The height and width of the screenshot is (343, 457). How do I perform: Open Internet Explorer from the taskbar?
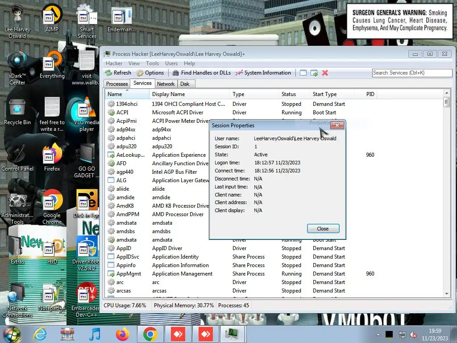coord(40,334)
